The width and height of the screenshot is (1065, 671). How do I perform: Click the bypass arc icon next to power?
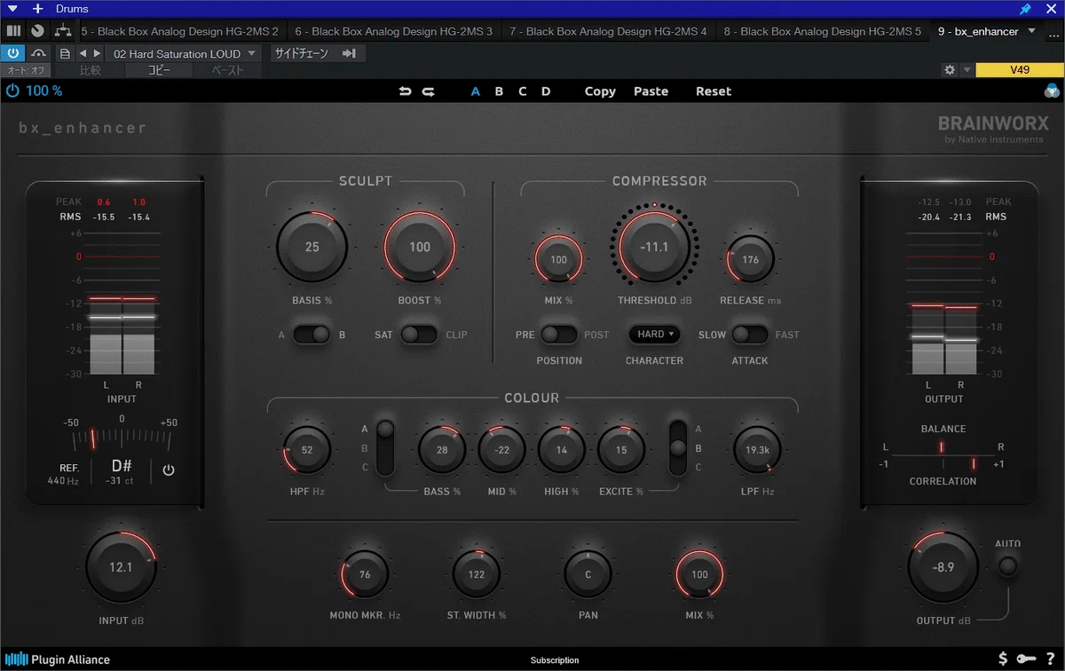(39, 53)
